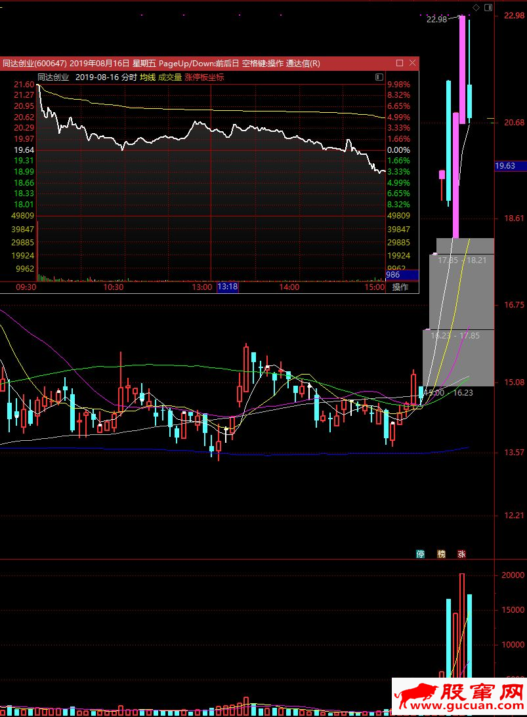Toggle the info panel icon in intraday popup header

click(x=379, y=77)
